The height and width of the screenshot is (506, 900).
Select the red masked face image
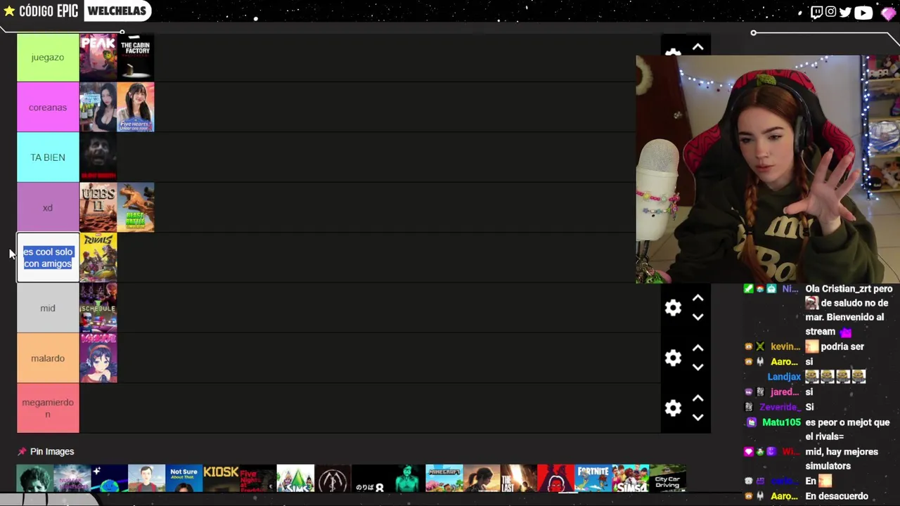556,478
